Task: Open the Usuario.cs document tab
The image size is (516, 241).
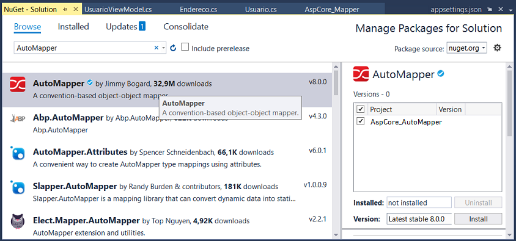Action: [260, 10]
